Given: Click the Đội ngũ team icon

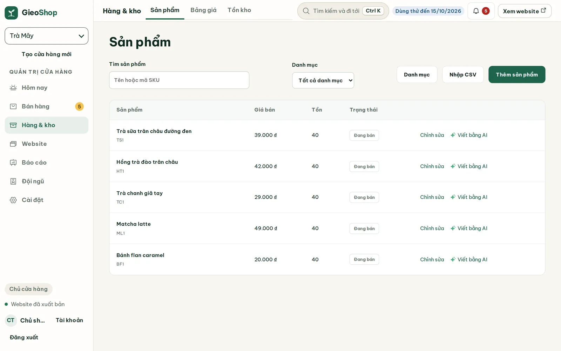Looking at the screenshot, I should click(13, 181).
